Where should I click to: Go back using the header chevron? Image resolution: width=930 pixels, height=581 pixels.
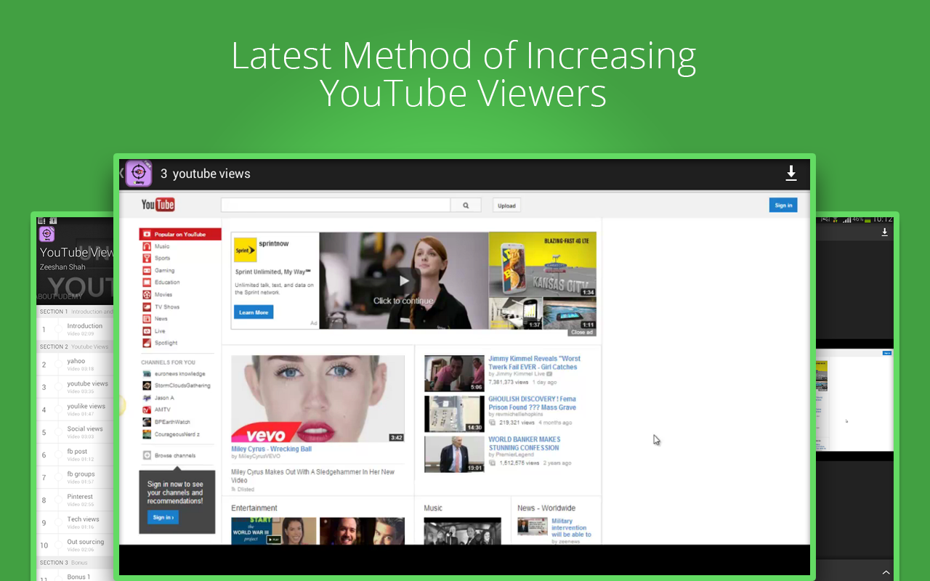pos(121,174)
